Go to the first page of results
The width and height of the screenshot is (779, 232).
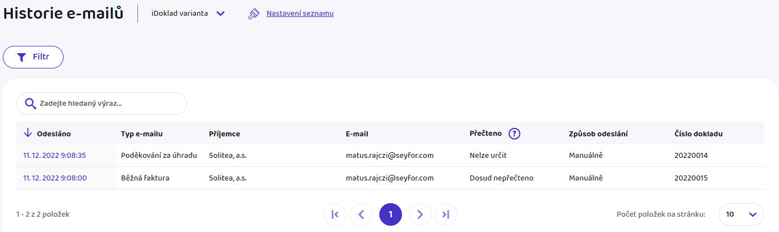click(x=335, y=214)
